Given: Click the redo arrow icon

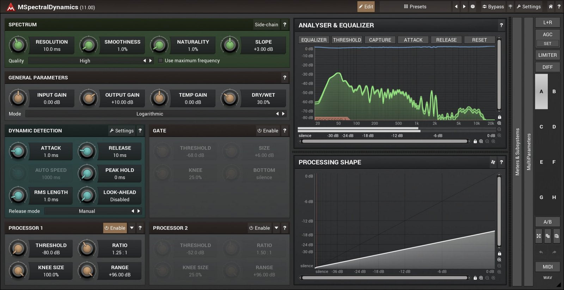Looking at the screenshot, I should coord(554,252).
